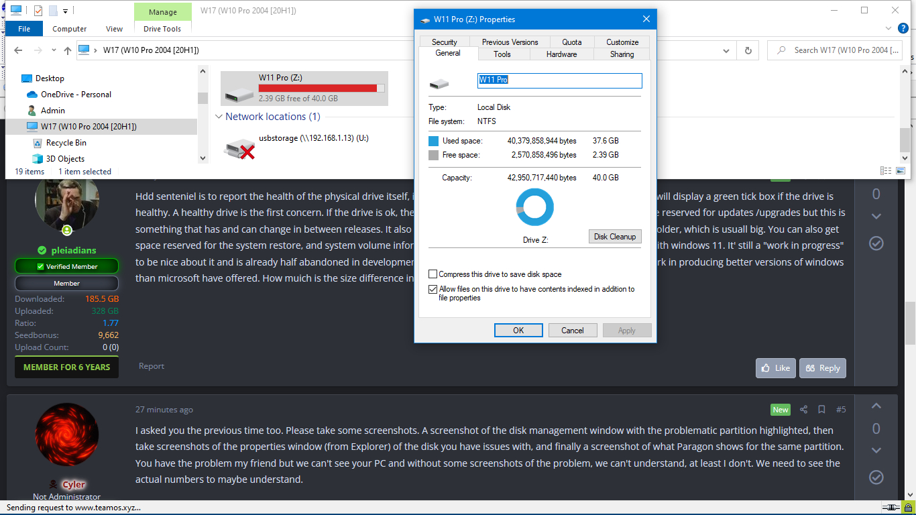Click OK in Properties dialog
Screen dimensions: 916x515
518,330
